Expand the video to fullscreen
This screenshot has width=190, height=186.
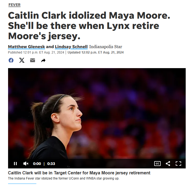pos(178,164)
